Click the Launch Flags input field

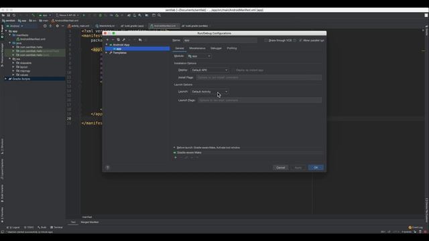(259, 100)
